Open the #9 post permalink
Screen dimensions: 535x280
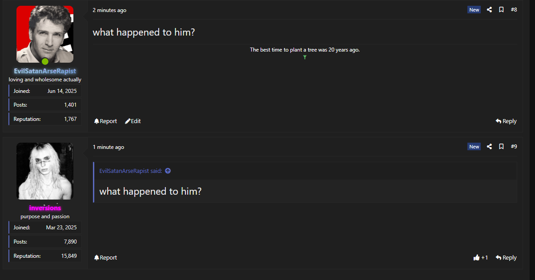coord(514,147)
